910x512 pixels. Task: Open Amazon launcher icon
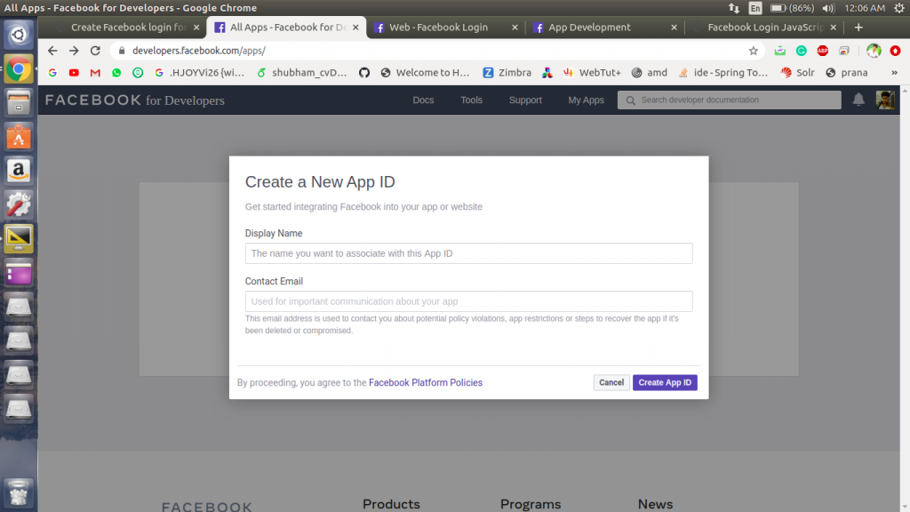(x=19, y=171)
